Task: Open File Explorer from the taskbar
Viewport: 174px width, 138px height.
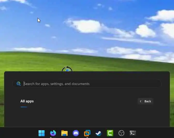Action: pos(64,133)
